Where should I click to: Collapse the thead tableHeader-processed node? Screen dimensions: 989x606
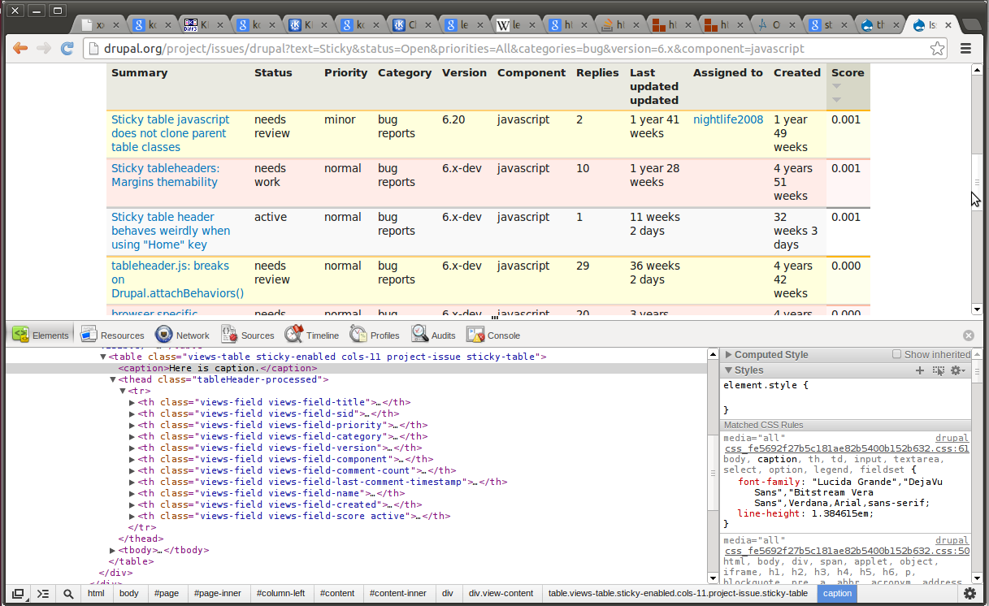[113, 379]
